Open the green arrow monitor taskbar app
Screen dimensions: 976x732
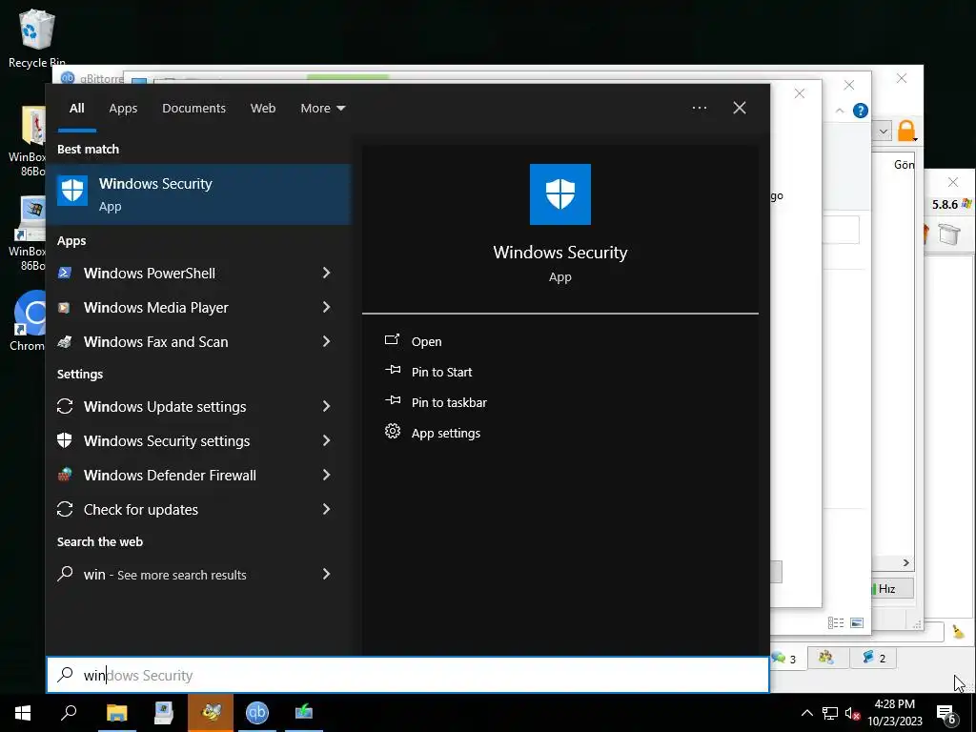[x=304, y=713]
